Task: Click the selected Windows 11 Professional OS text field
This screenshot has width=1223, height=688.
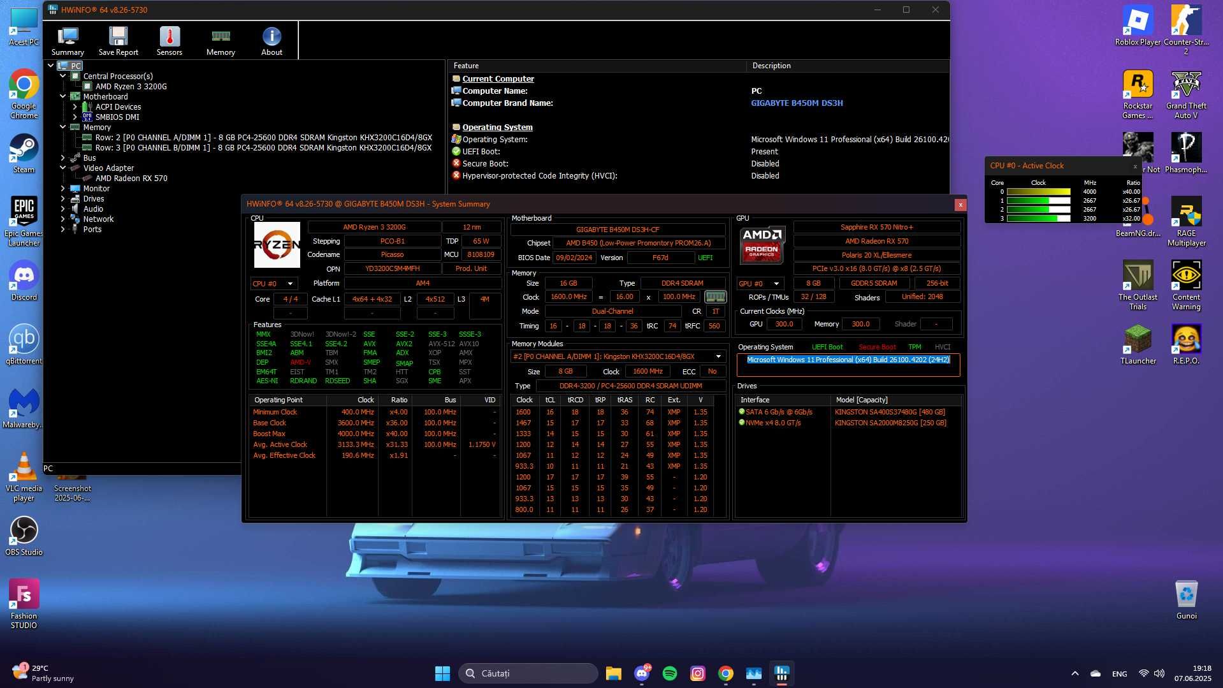Action: point(848,365)
